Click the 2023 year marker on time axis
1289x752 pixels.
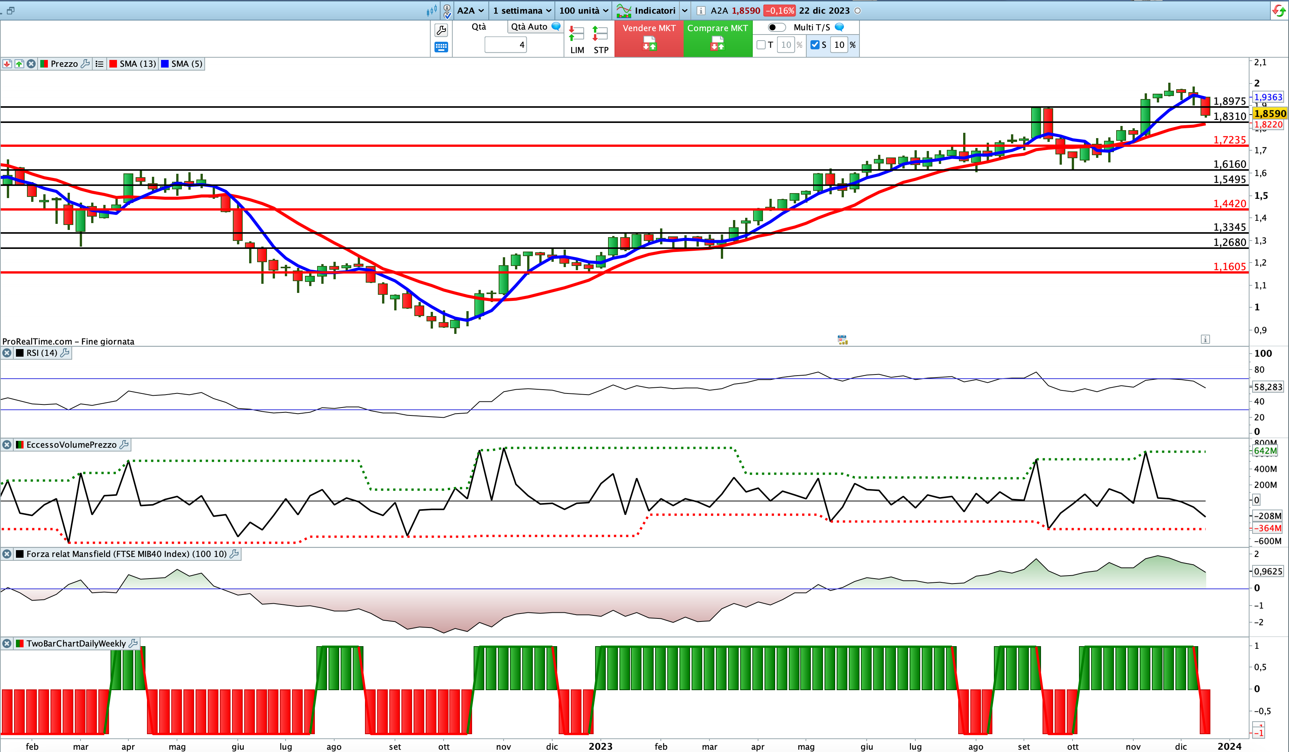pyautogui.click(x=600, y=746)
